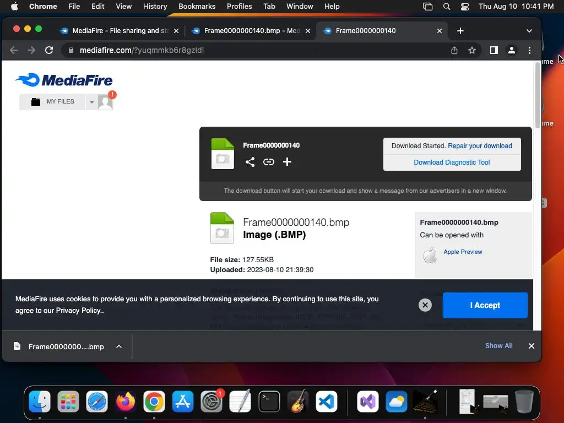Go forward with the browser forward arrow
This screenshot has height=423, width=564.
coord(31,50)
